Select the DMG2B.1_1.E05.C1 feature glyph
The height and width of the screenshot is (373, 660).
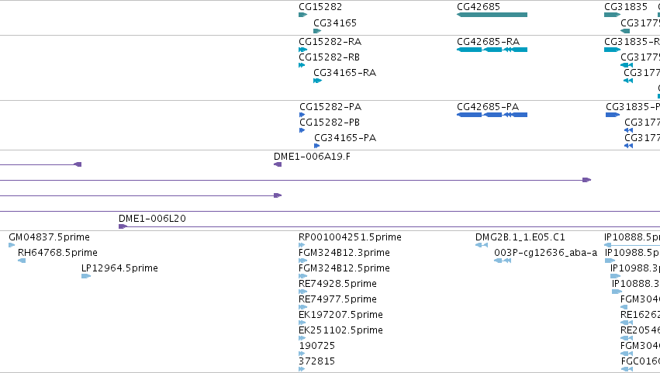point(482,245)
